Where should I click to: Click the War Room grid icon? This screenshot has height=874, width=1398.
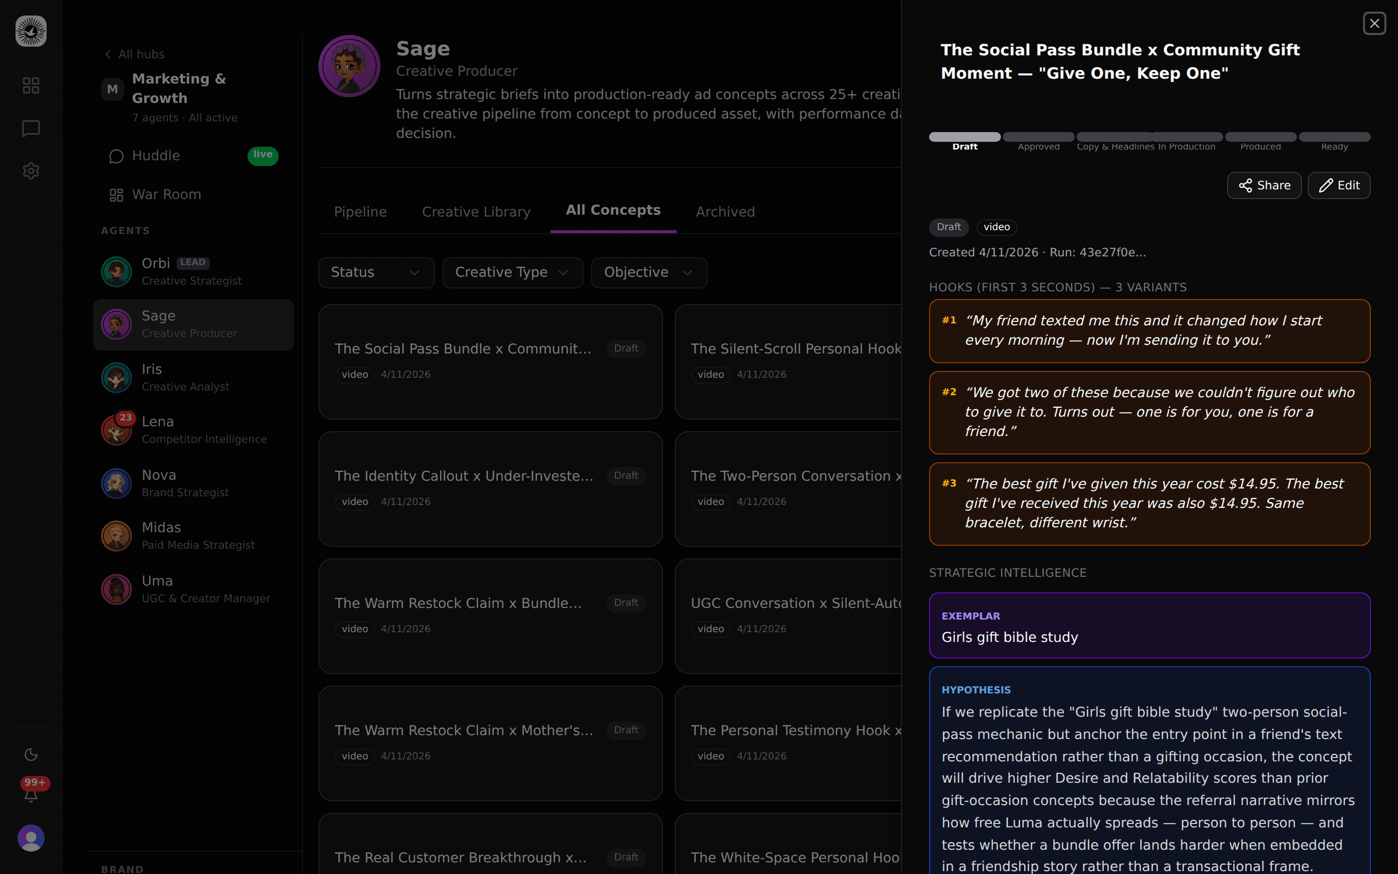(x=116, y=195)
